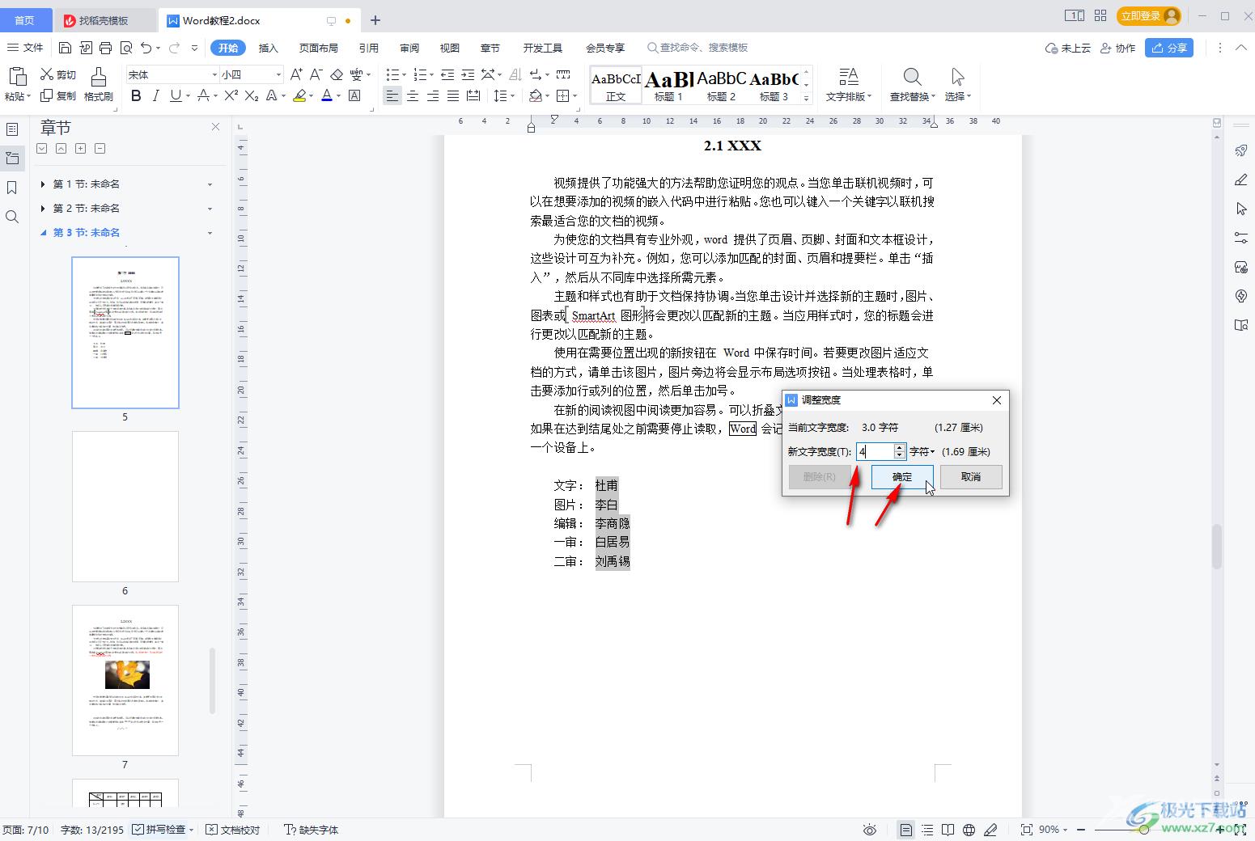Decrease paragraph indent
Image resolution: width=1255 pixels, height=841 pixels.
click(x=447, y=74)
